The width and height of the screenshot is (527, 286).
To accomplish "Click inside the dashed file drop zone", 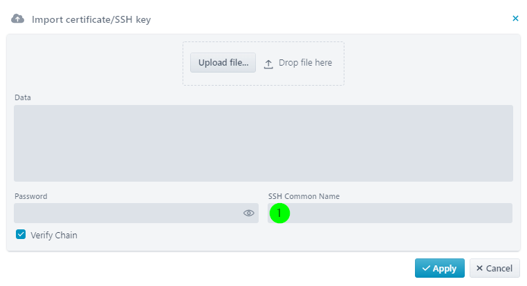I will [x=263, y=64].
